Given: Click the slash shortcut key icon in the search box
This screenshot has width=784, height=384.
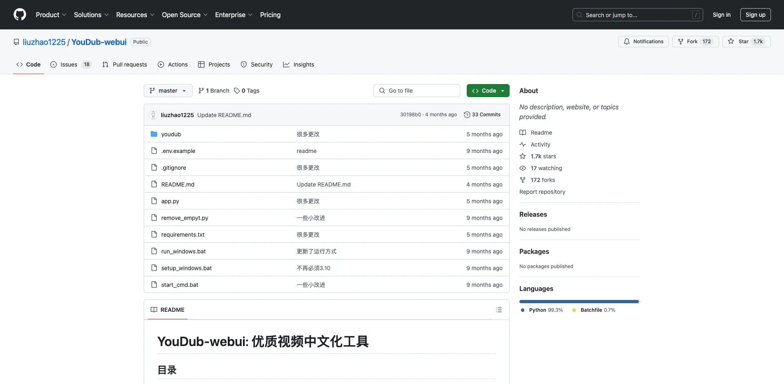Looking at the screenshot, I should point(696,15).
